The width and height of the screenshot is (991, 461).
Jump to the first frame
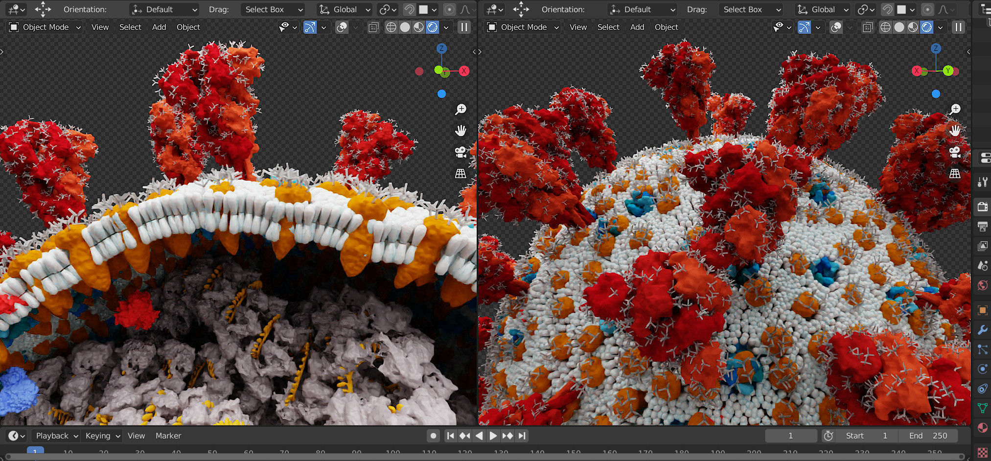click(450, 436)
